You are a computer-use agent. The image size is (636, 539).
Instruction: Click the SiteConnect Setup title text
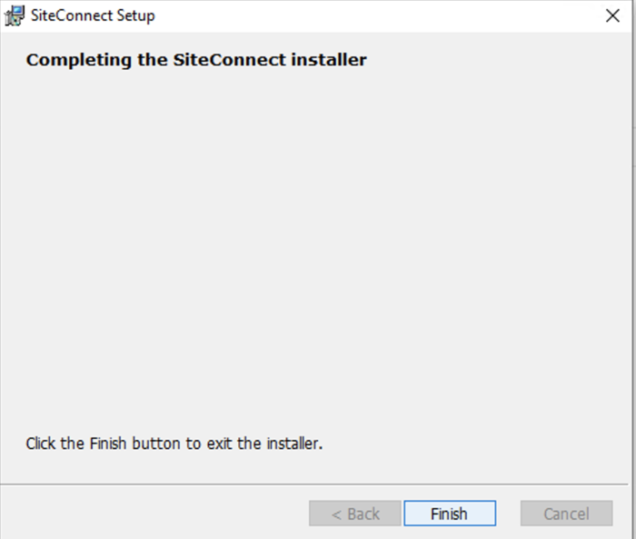93,15
